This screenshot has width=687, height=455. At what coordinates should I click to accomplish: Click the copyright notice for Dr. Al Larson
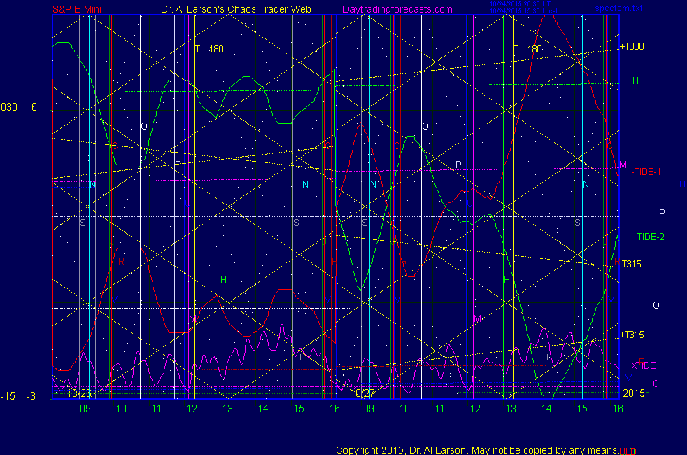coord(476,450)
